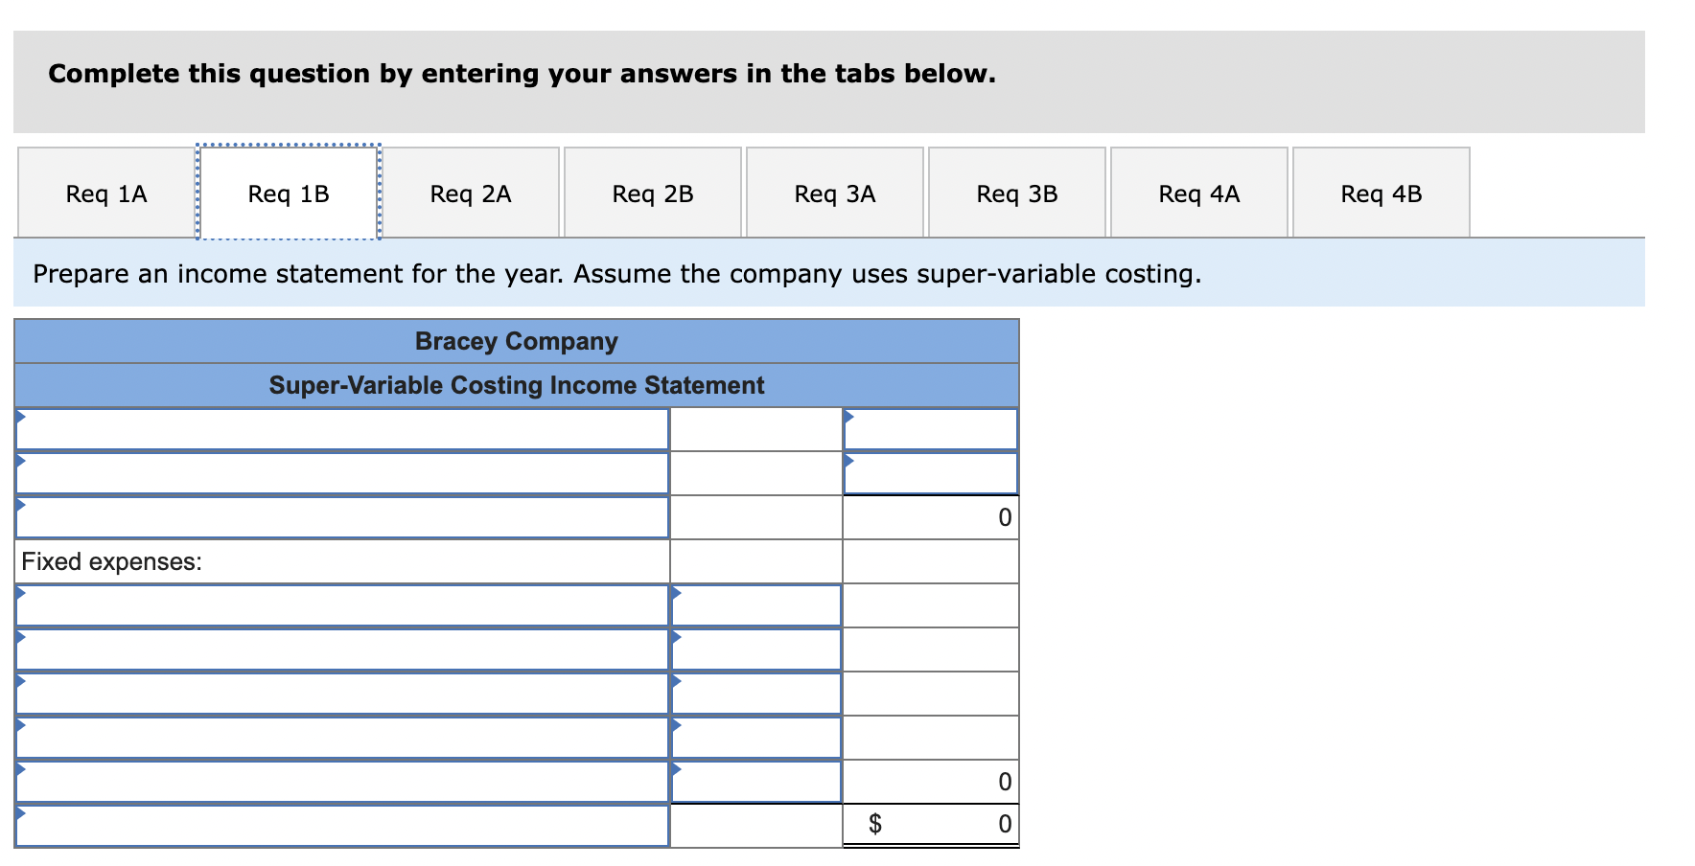Select the Req 1A tab
The image size is (1695, 866).
click(x=105, y=192)
